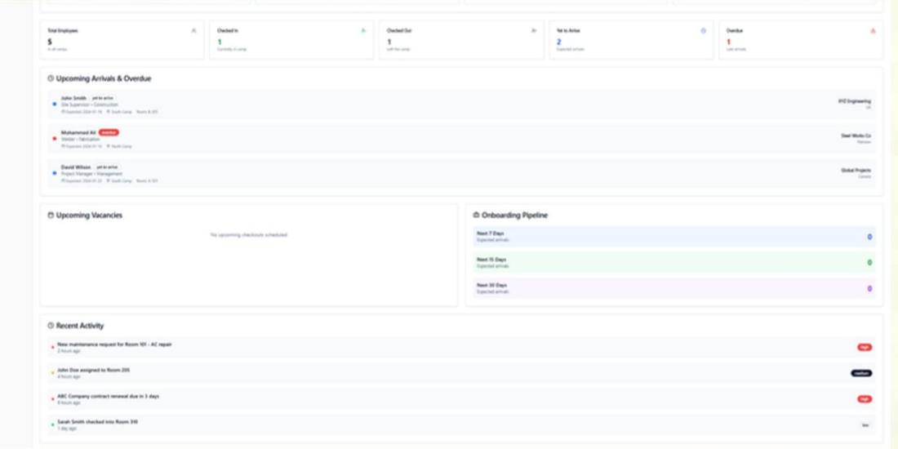Click the blue 2 value on Yet to Arrive
Viewport: 898px width, 449px height.
pos(559,42)
